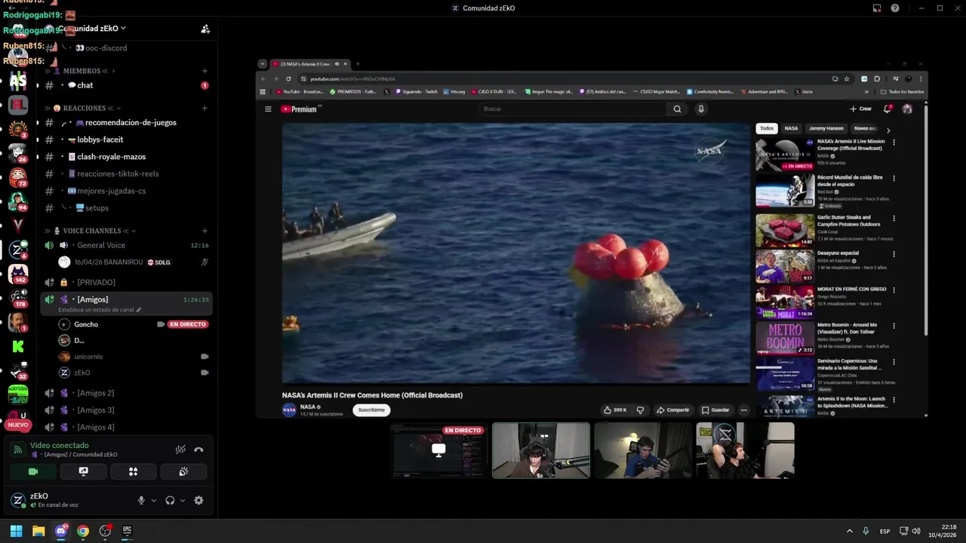Open the ooc-discord channel
Viewport: 966px width, 543px height.
(x=125, y=48)
